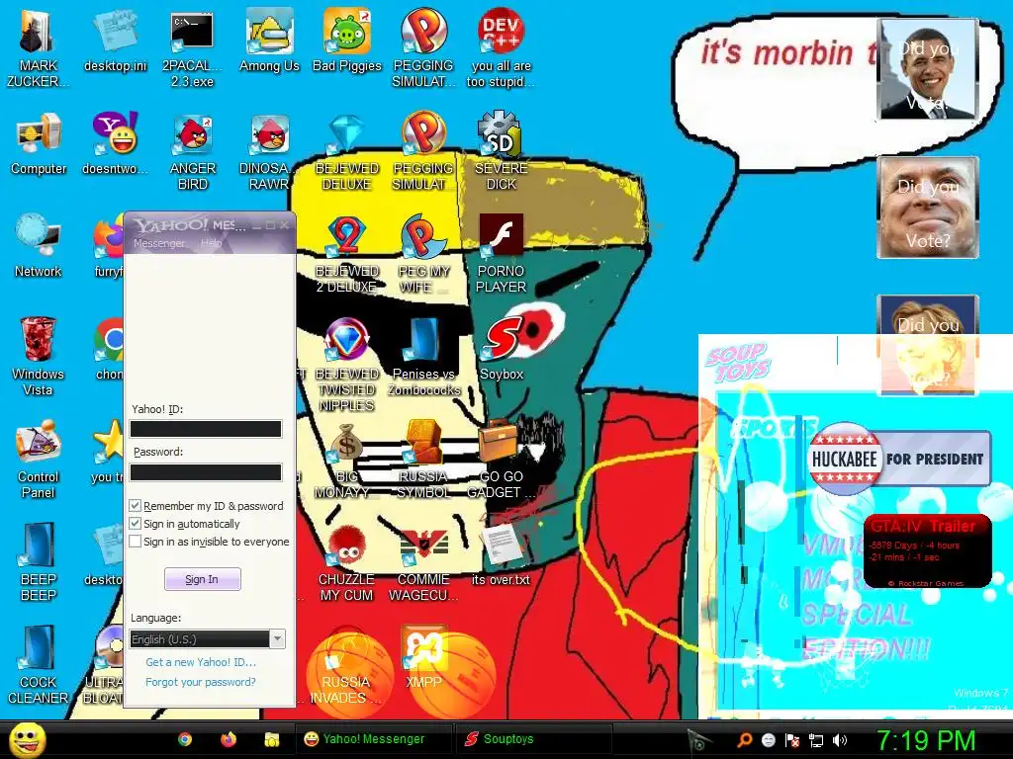This screenshot has width=1013, height=759.
Task: Click Firefox icon in the taskbar
Action: click(x=229, y=739)
